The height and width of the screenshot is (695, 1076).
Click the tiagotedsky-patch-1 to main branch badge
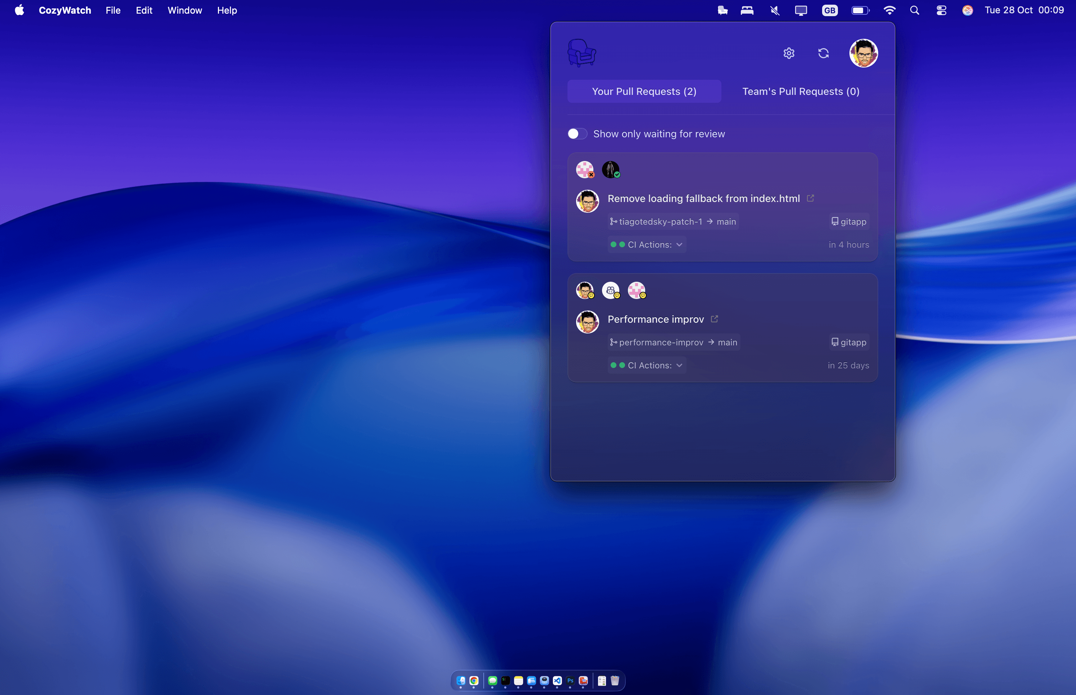(672, 221)
